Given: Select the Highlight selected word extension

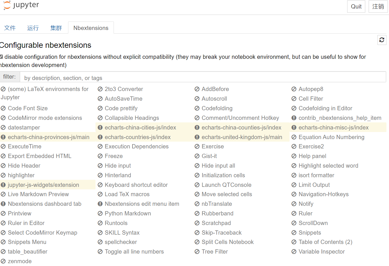Looking at the screenshot, I should pyautogui.click(x=328, y=166).
